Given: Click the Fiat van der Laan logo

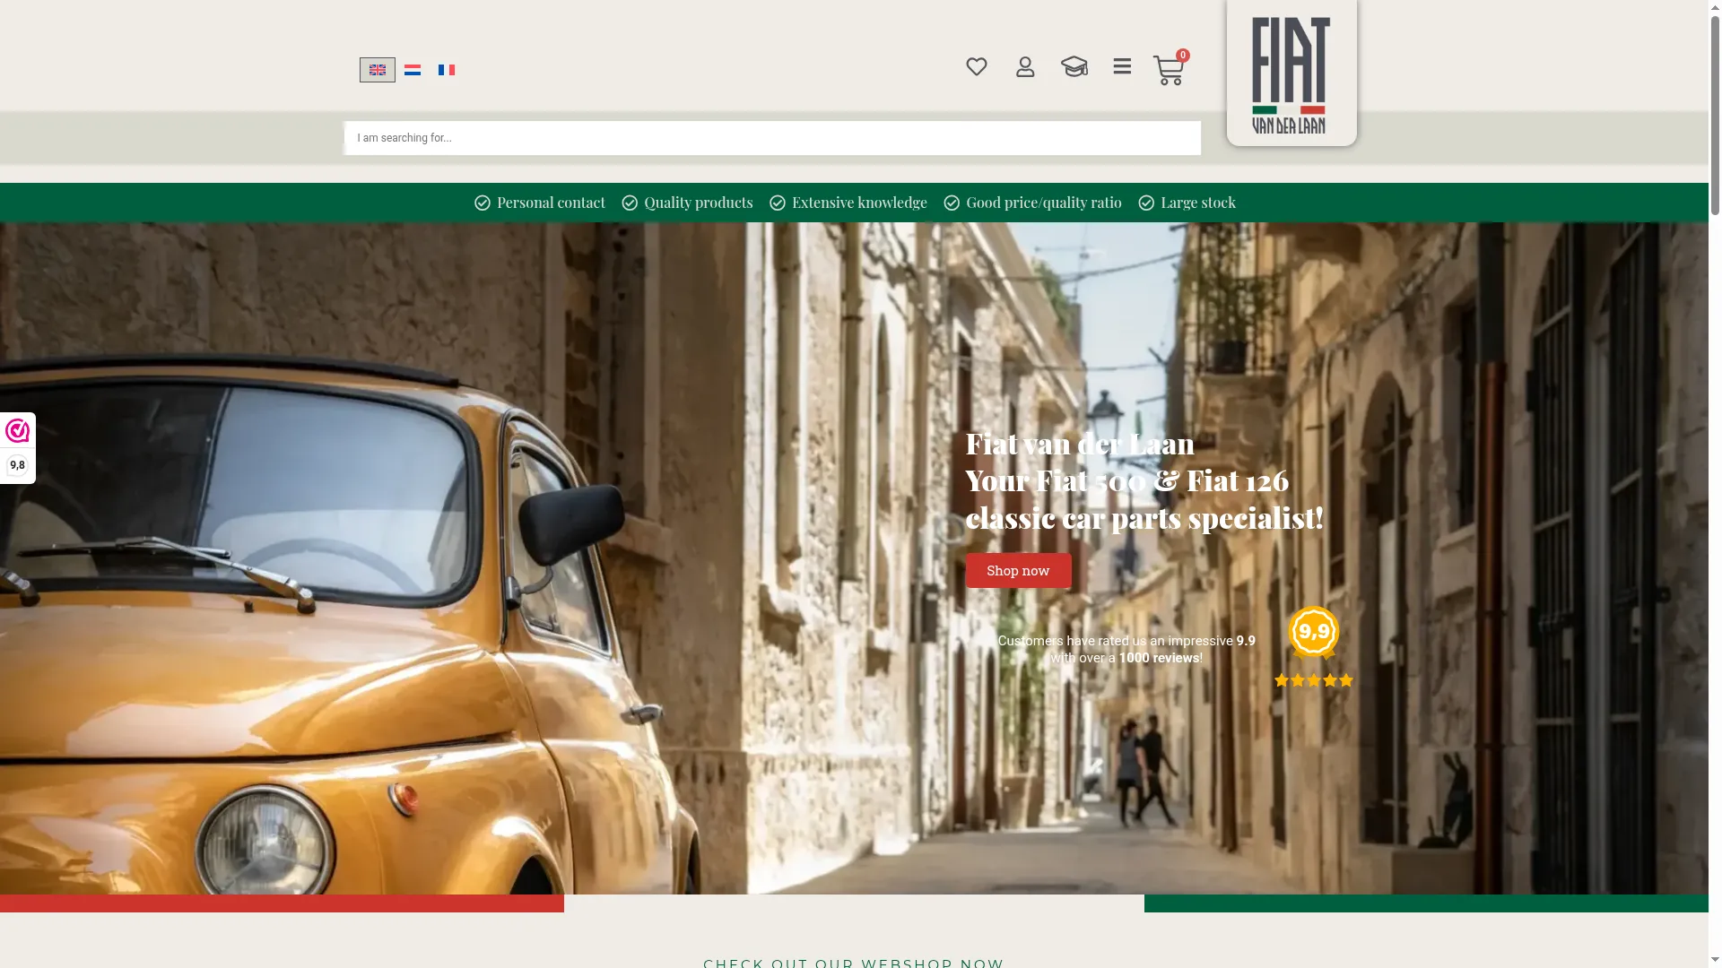Looking at the screenshot, I should coord(1291,73).
